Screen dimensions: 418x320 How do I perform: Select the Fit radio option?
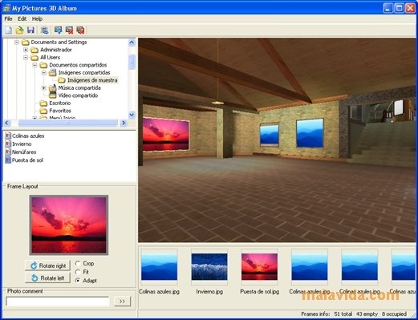(x=78, y=272)
